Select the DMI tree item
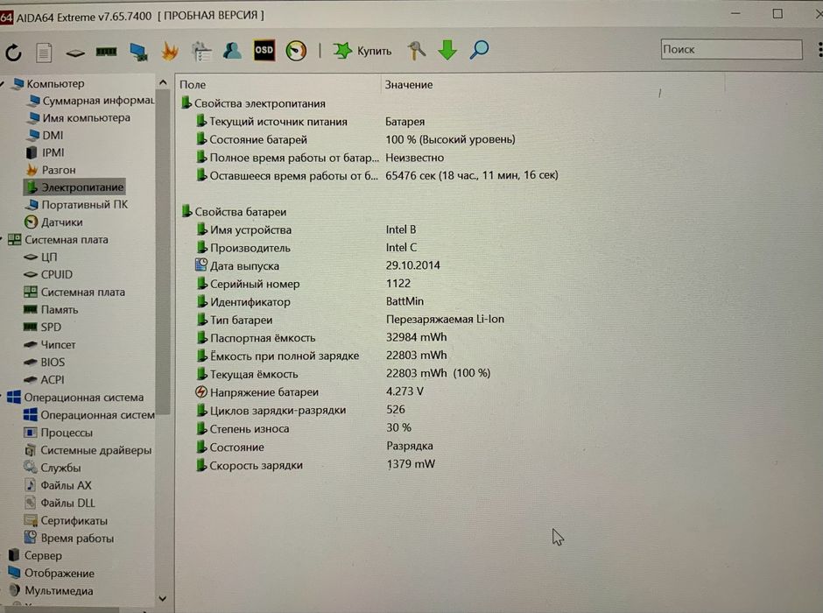 point(46,135)
